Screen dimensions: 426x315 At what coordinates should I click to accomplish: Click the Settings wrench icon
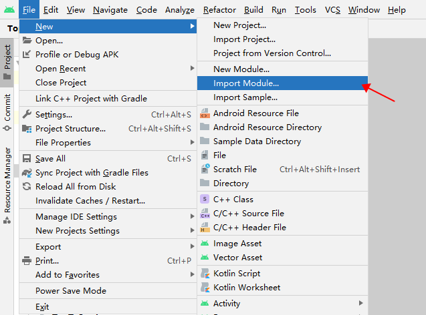27,115
